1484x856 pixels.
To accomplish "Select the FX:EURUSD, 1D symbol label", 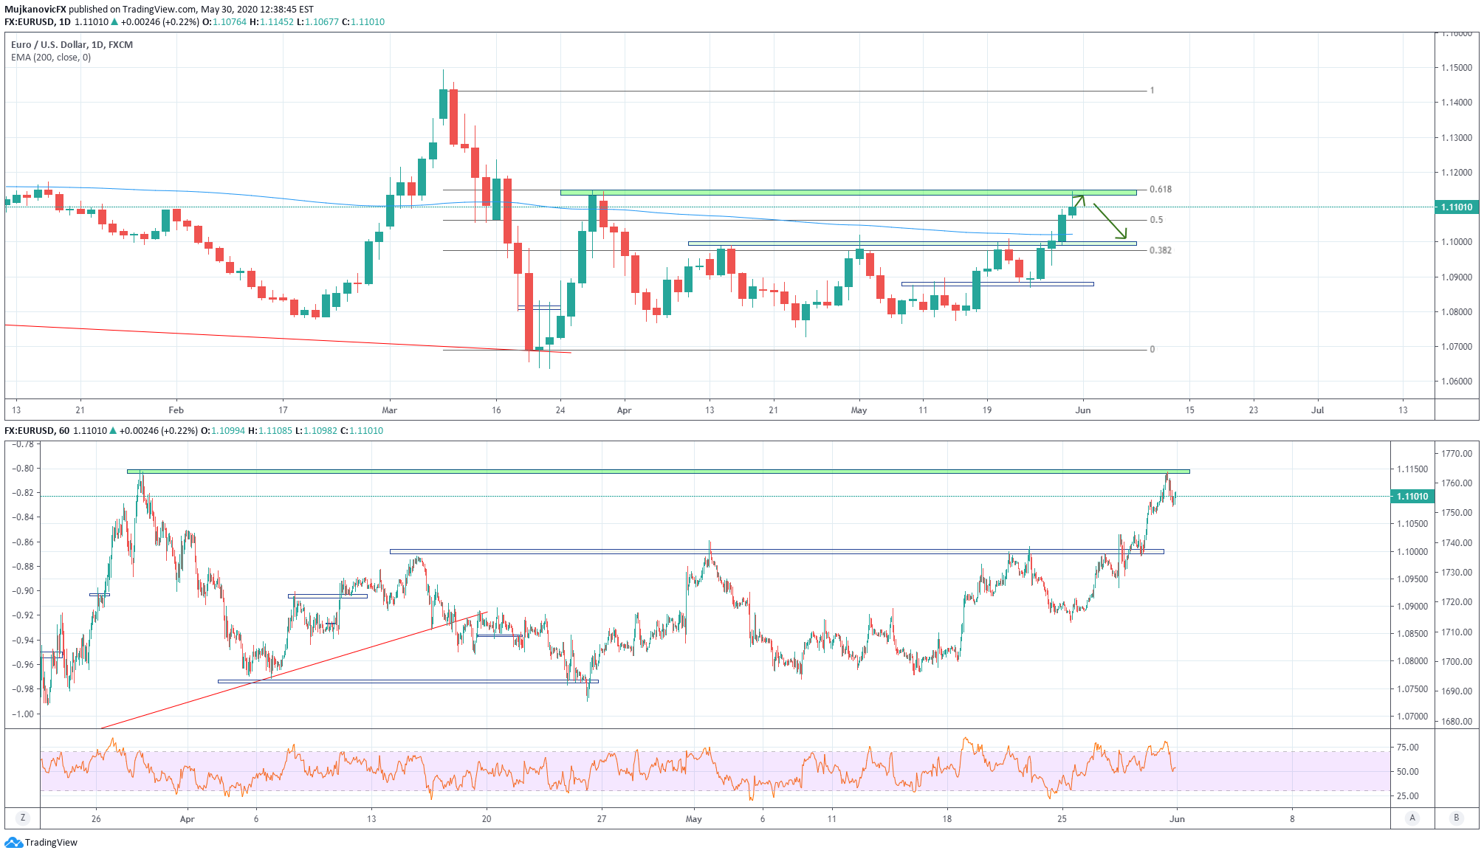I will pyautogui.click(x=38, y=22).
